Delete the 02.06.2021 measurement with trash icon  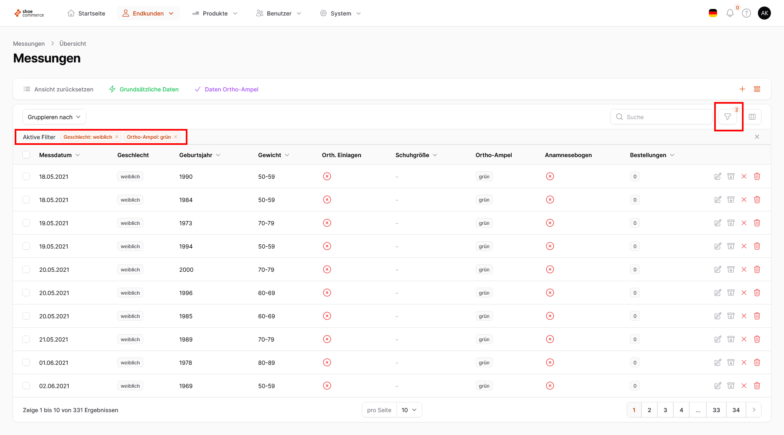click(757, 386)
